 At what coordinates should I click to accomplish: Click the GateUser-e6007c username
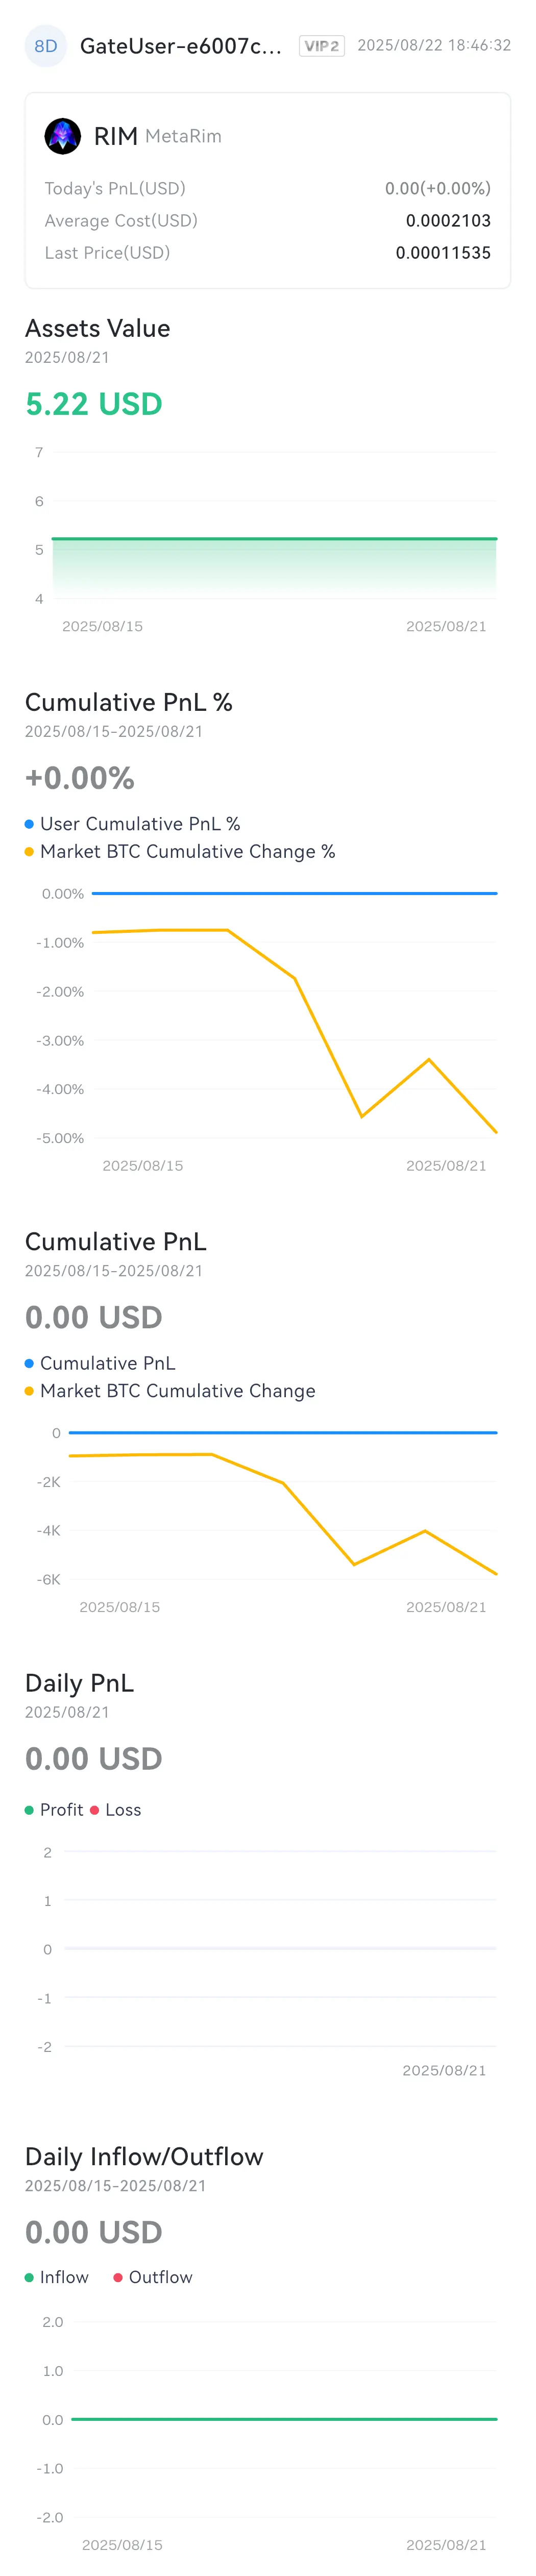pos(181,46)
